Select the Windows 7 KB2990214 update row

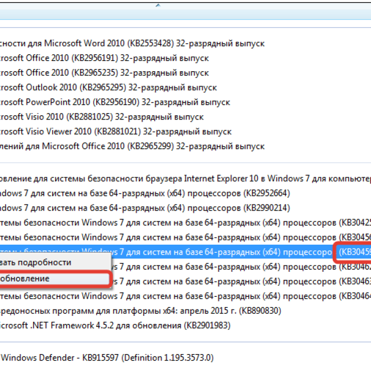(145, 208)
